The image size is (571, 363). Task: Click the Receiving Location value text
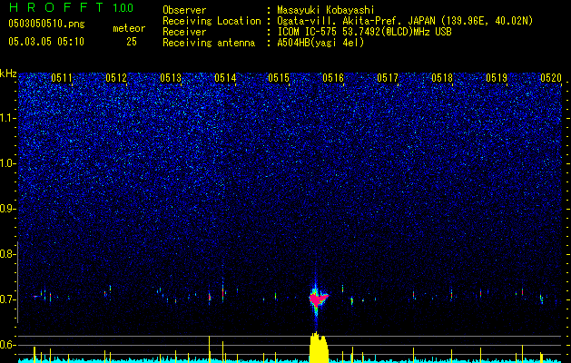pyautogui.click(x=405, y=21)
